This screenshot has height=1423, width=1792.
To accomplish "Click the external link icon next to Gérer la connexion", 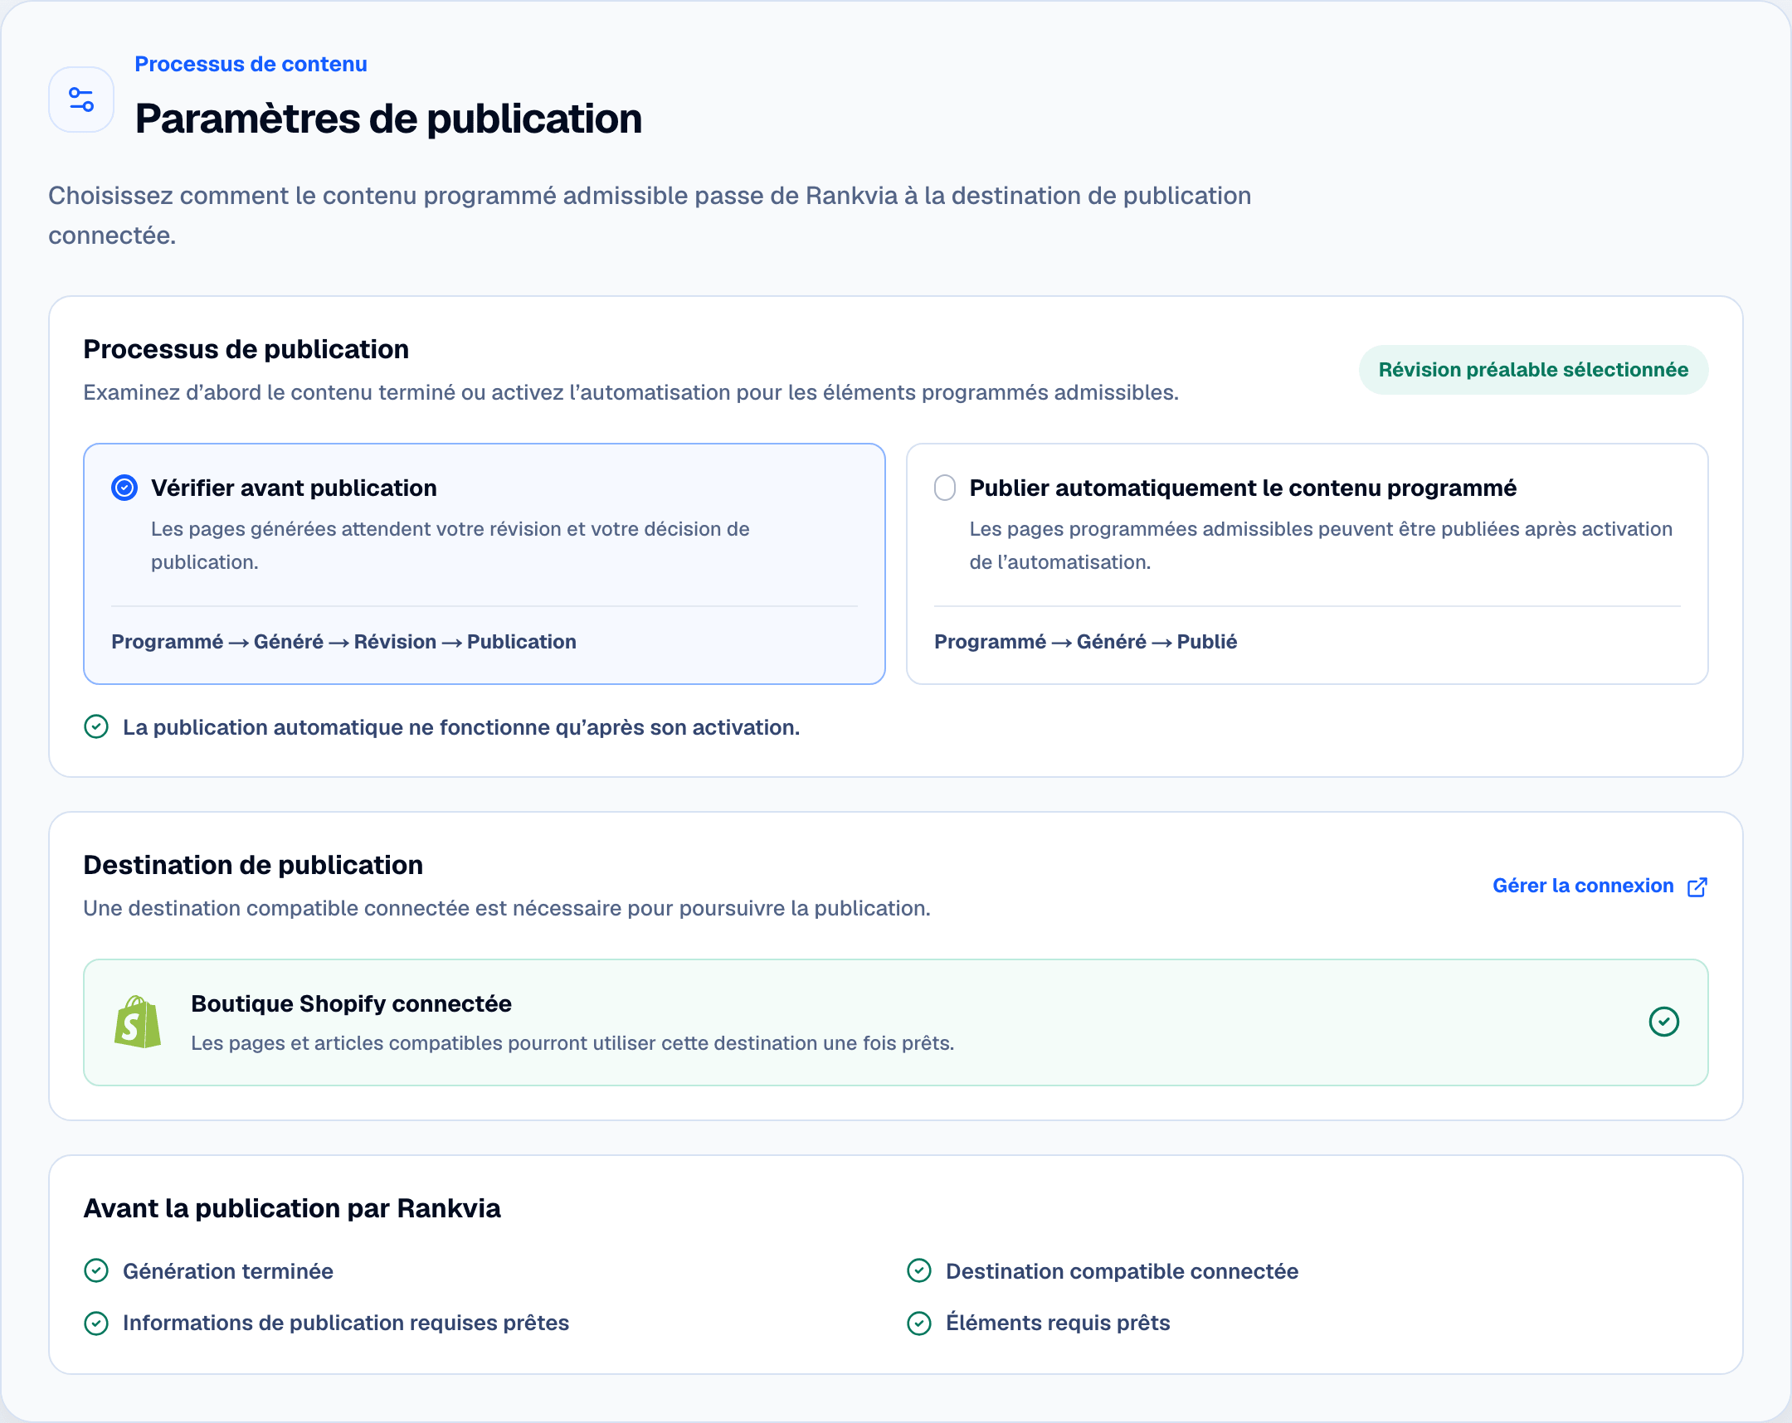I will coord(1697,886).
